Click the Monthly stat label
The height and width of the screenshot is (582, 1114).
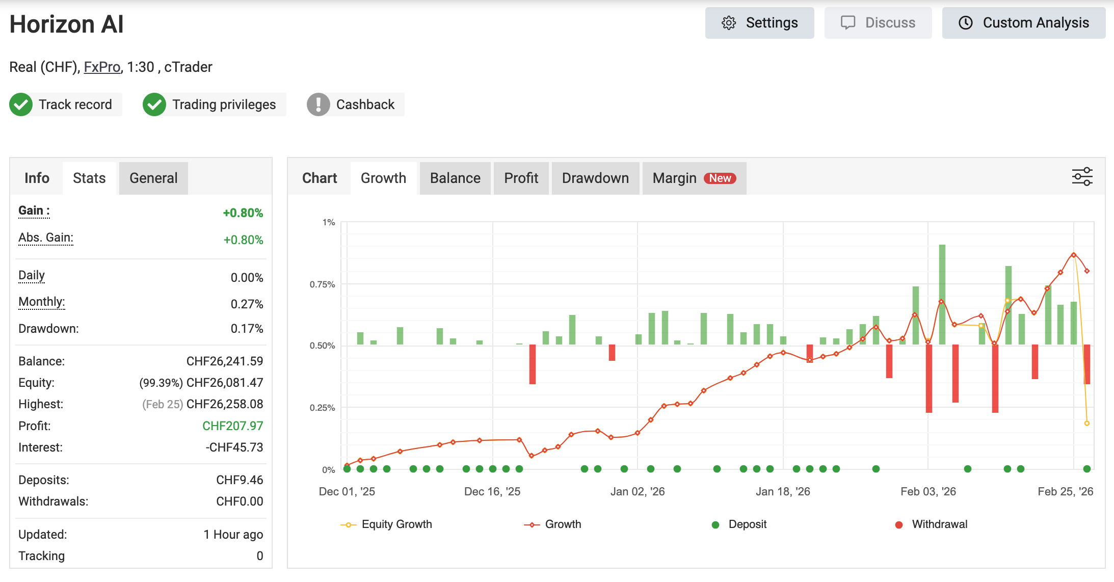click(x=42, y=302)
